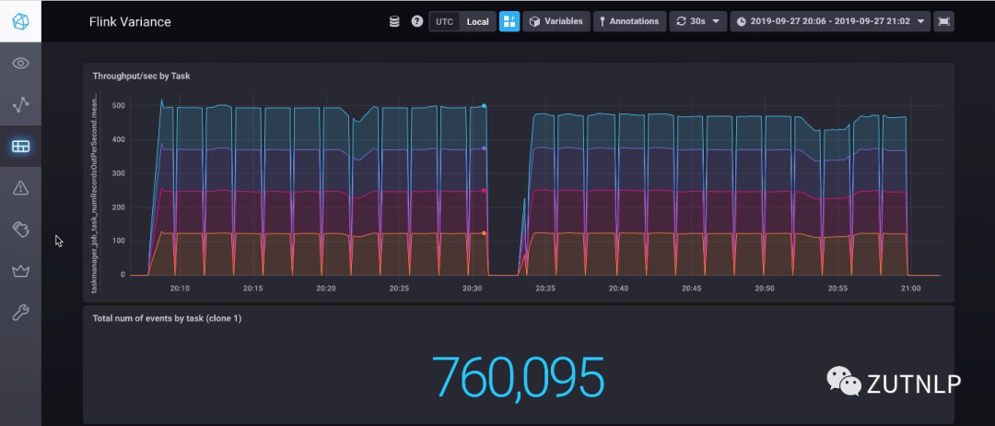Open the 30s auto-refresh dropdown
Image resolution: width=995 pixels, height=426 pixels.
(x=698, y=21)
